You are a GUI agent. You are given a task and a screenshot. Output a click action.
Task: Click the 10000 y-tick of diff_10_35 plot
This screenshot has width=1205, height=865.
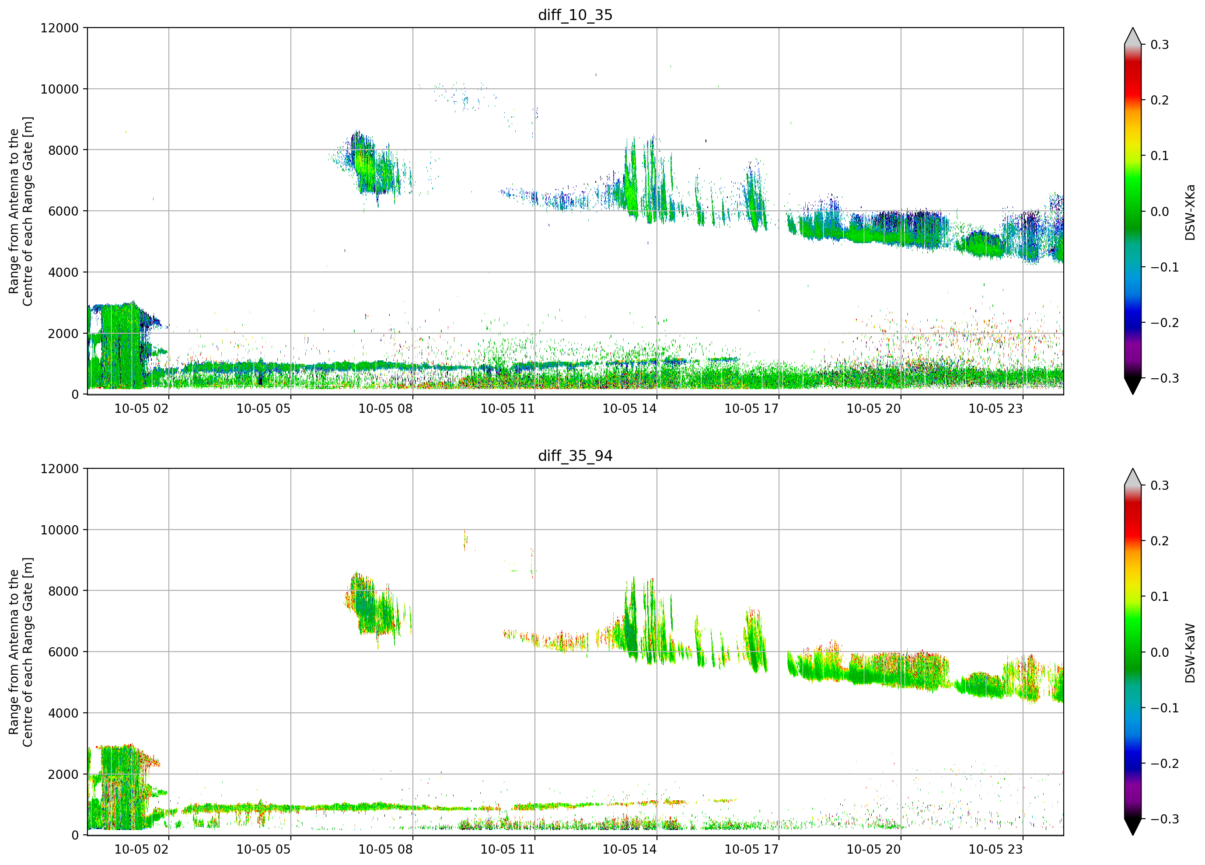coord(59,89)
